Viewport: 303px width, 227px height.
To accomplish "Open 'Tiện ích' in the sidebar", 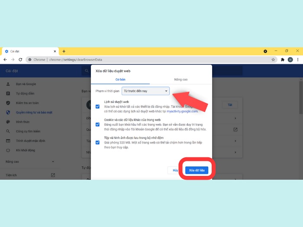I will coord(11,175).
